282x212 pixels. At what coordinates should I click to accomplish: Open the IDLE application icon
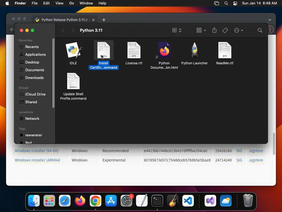(x=73, y=50)
